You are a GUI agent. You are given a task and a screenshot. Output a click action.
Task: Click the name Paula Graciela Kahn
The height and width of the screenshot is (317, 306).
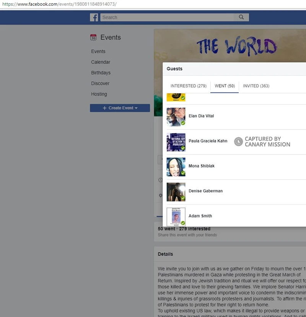coord(208,141)
